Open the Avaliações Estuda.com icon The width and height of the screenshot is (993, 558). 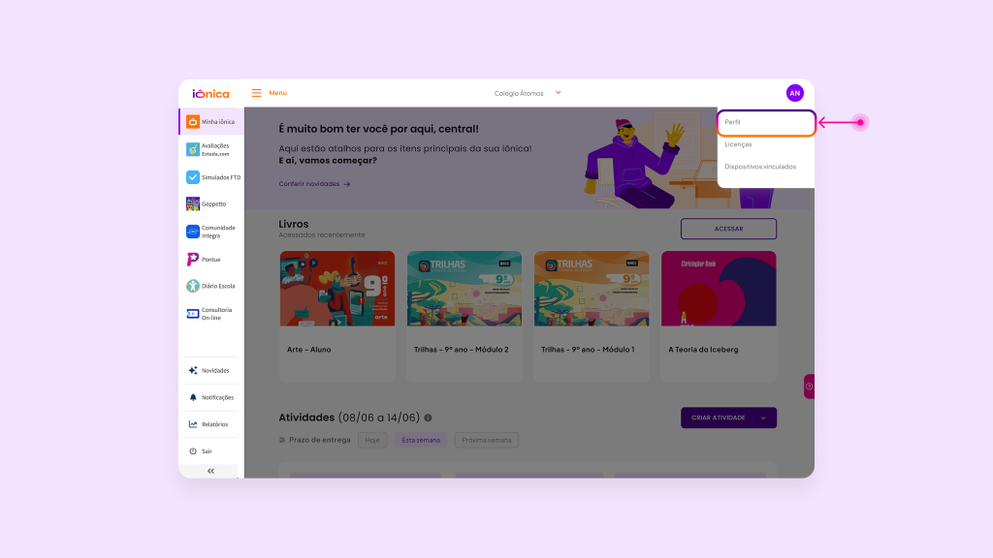[193, 149]
